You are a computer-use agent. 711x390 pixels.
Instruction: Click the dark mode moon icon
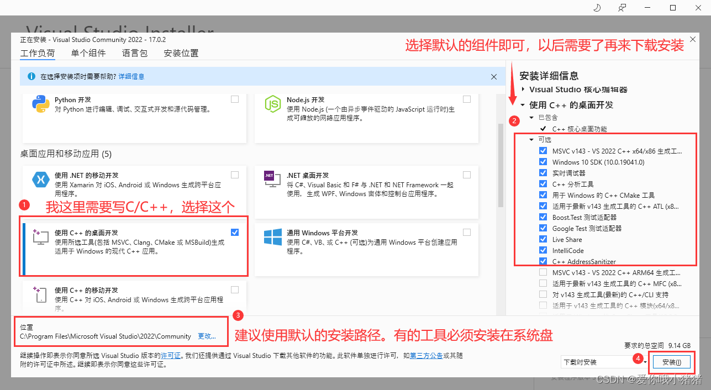[x=596, y=7]
